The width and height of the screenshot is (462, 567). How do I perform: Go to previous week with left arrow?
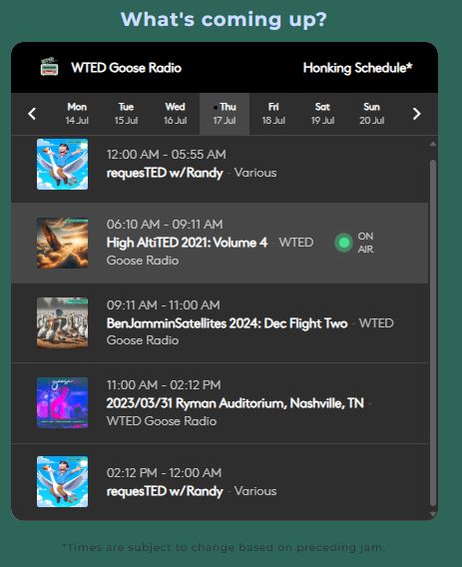pos(32,114)
